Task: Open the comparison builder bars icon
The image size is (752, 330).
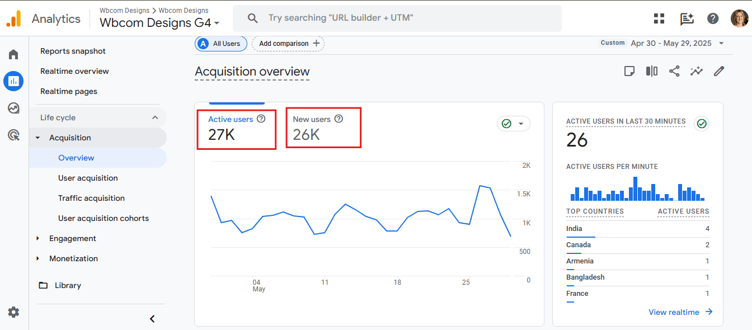Action: [652, 71]
